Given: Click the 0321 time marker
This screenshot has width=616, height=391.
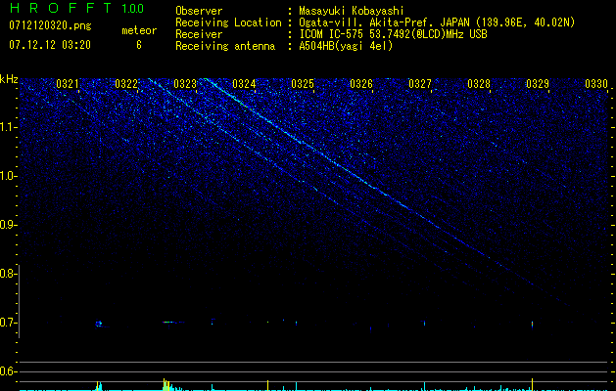Looking at the screenshot, I should pyautogui.click(x=68, y=84).
